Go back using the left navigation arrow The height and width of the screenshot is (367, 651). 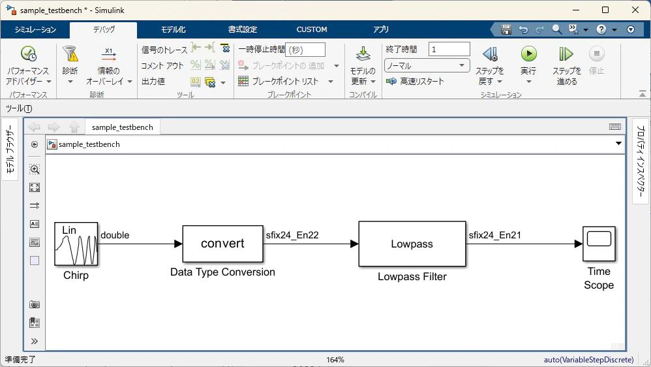point(35,127)
